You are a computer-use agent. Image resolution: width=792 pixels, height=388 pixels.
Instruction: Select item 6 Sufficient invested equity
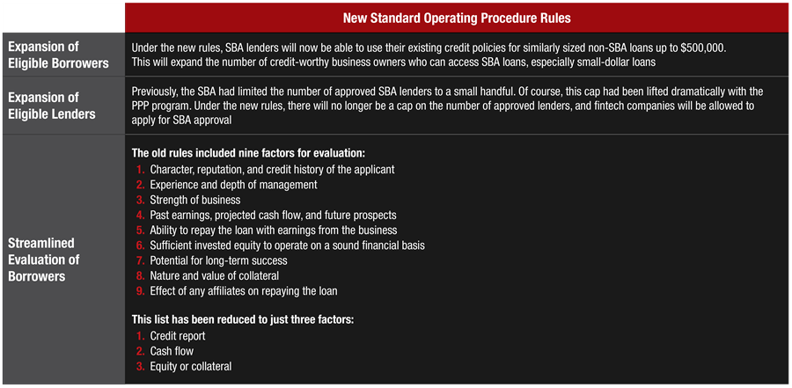(281, 245)
